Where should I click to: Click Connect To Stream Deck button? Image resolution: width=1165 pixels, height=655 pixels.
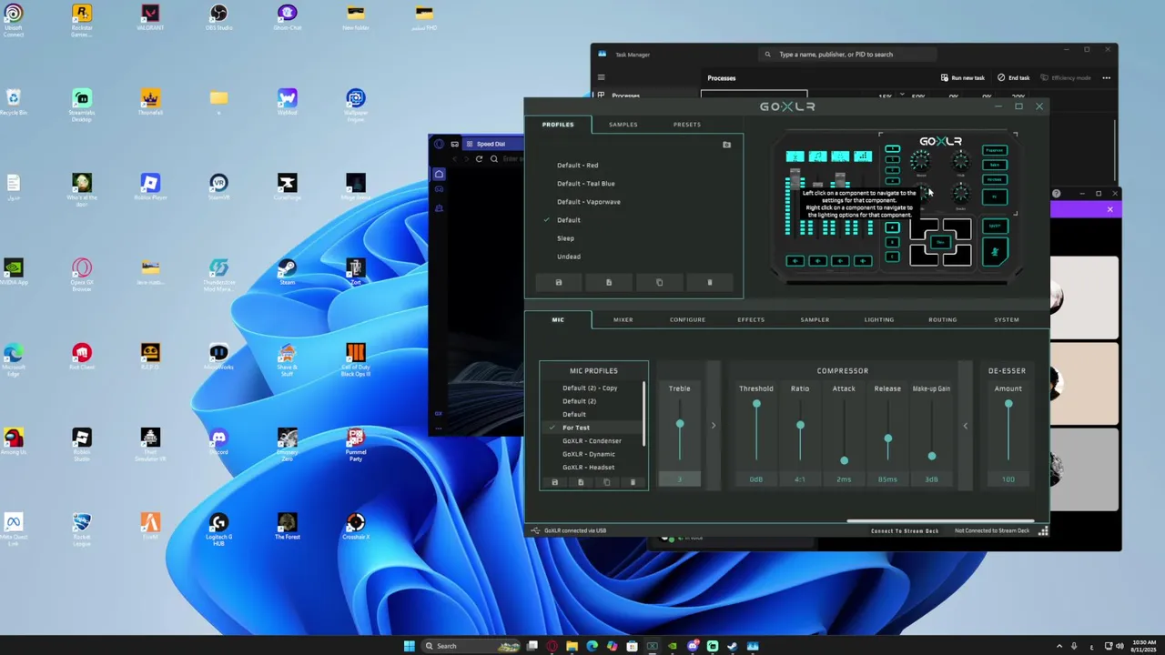point(905,530)
